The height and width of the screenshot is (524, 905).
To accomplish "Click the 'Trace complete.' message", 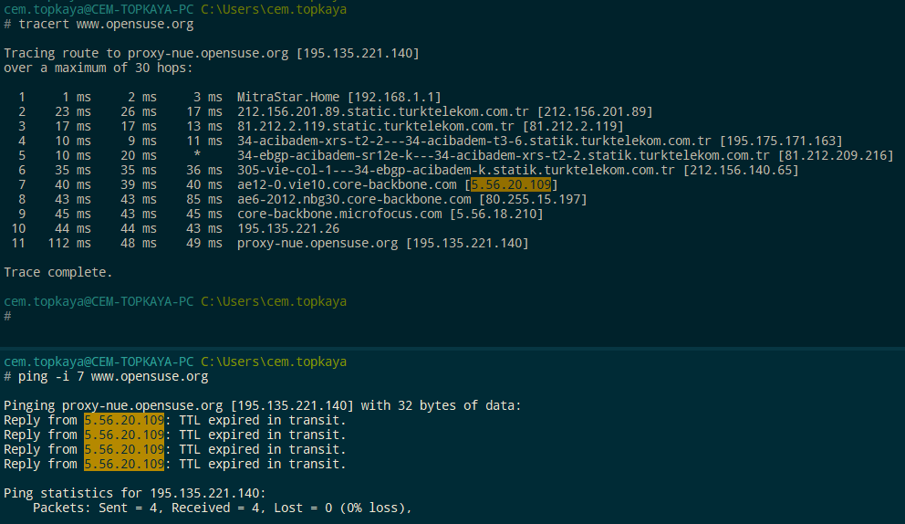I will pyautogui.click(x=58, y=272).
